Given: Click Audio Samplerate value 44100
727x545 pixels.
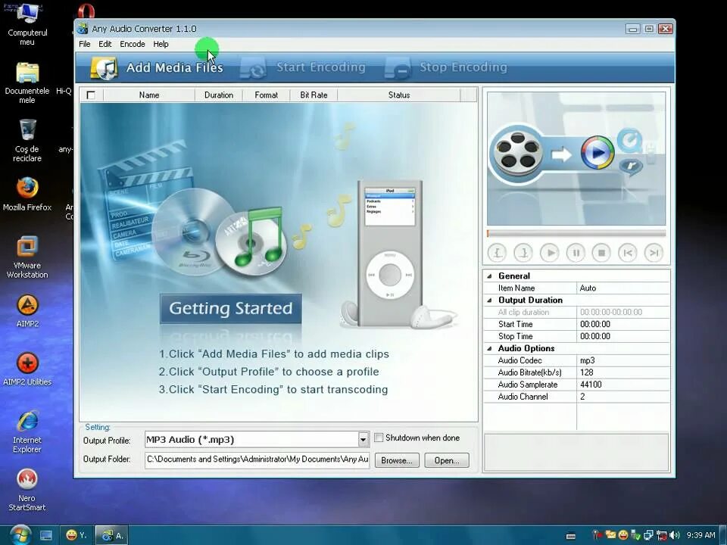Looking at the screenshot, I should click(623, 385).
